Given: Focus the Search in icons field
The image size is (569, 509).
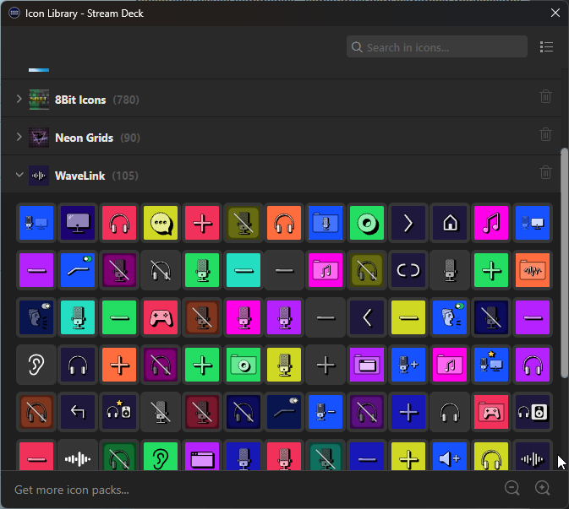Looking at the screenshot, I should 437,46.
